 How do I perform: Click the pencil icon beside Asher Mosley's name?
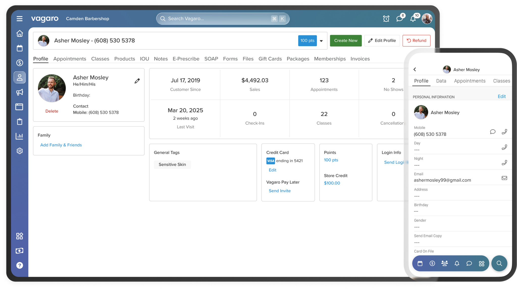point(137,81)
